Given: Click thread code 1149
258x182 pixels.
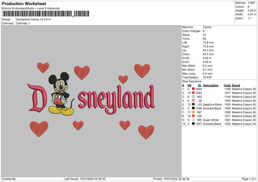Looking at the screenshot, I should point(227,97).
